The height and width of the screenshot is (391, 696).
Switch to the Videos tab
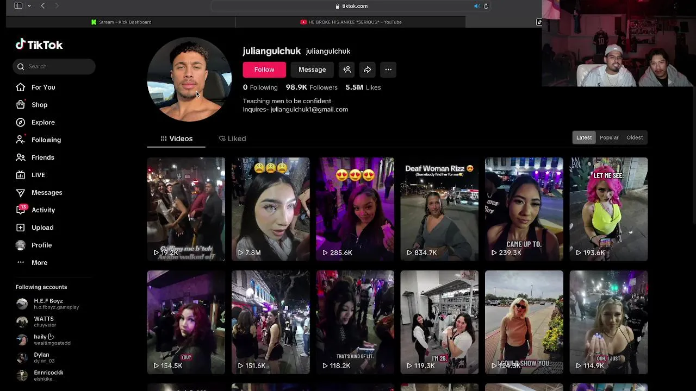(176, 138)
